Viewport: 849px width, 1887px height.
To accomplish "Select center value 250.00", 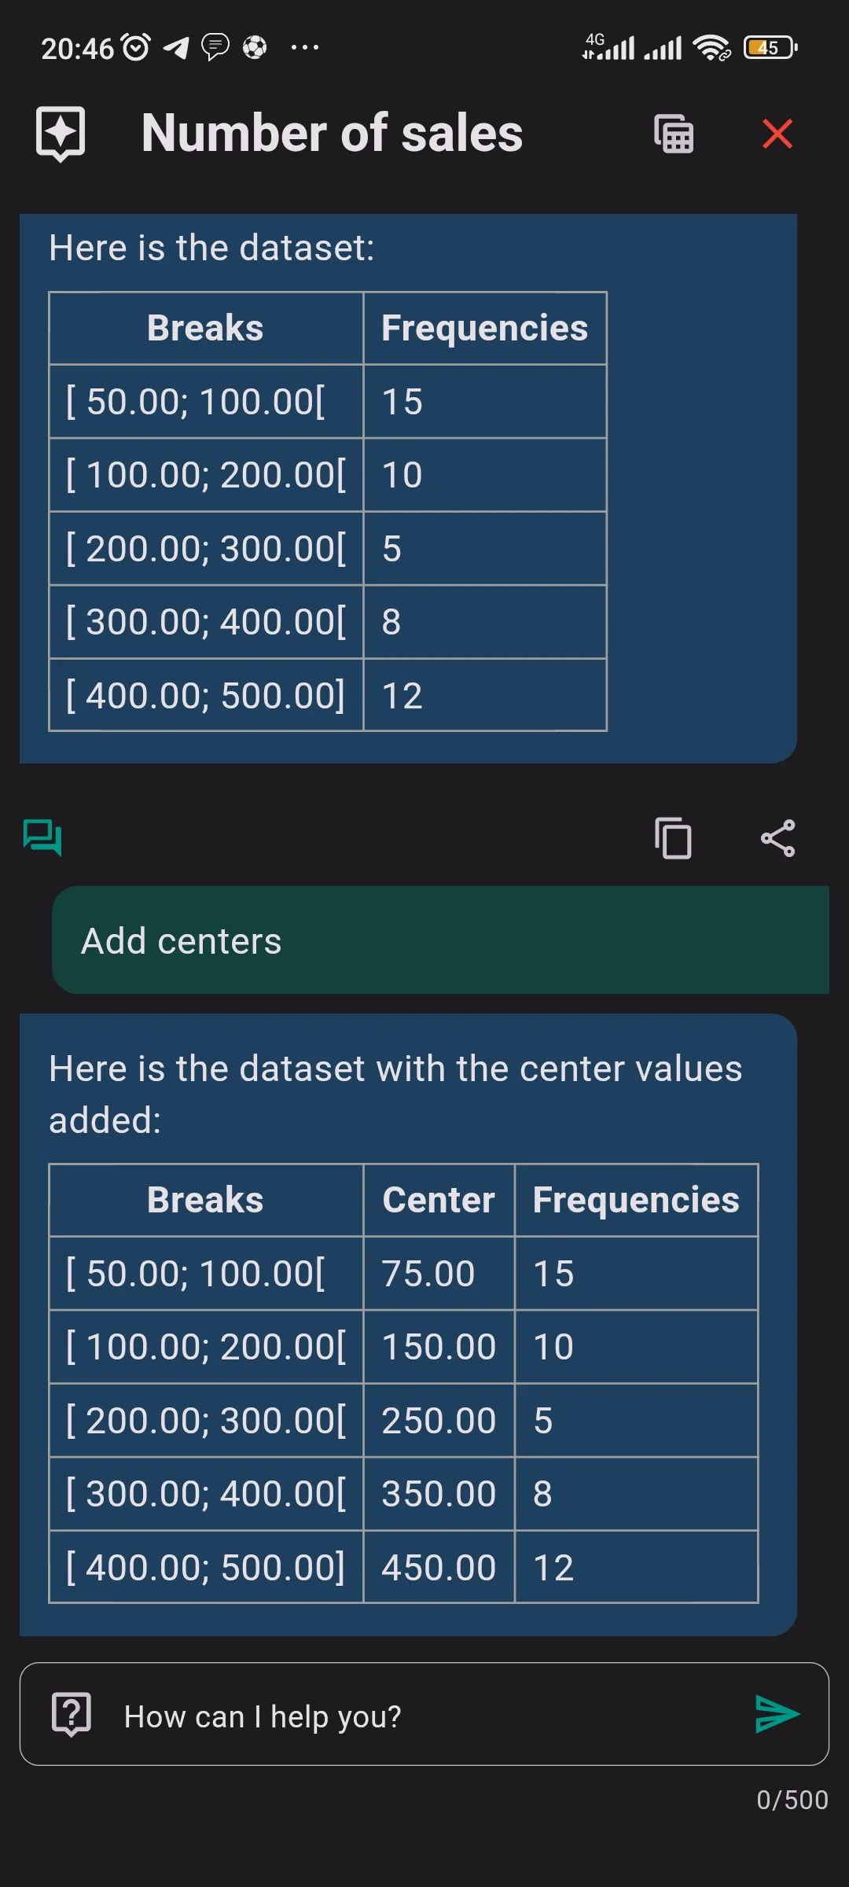I will click(x=439, y=1420).
